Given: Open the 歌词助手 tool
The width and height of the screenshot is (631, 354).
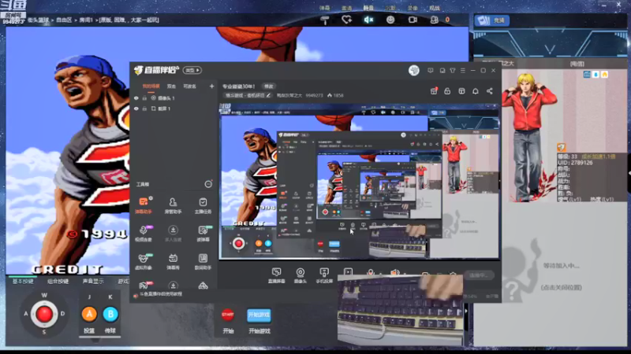Looking at the screenshot, I should coord(203,261).
